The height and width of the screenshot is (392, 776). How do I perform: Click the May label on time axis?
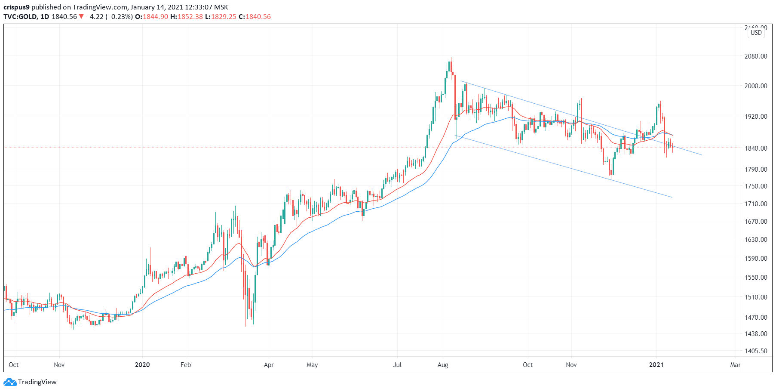point(312,365)
